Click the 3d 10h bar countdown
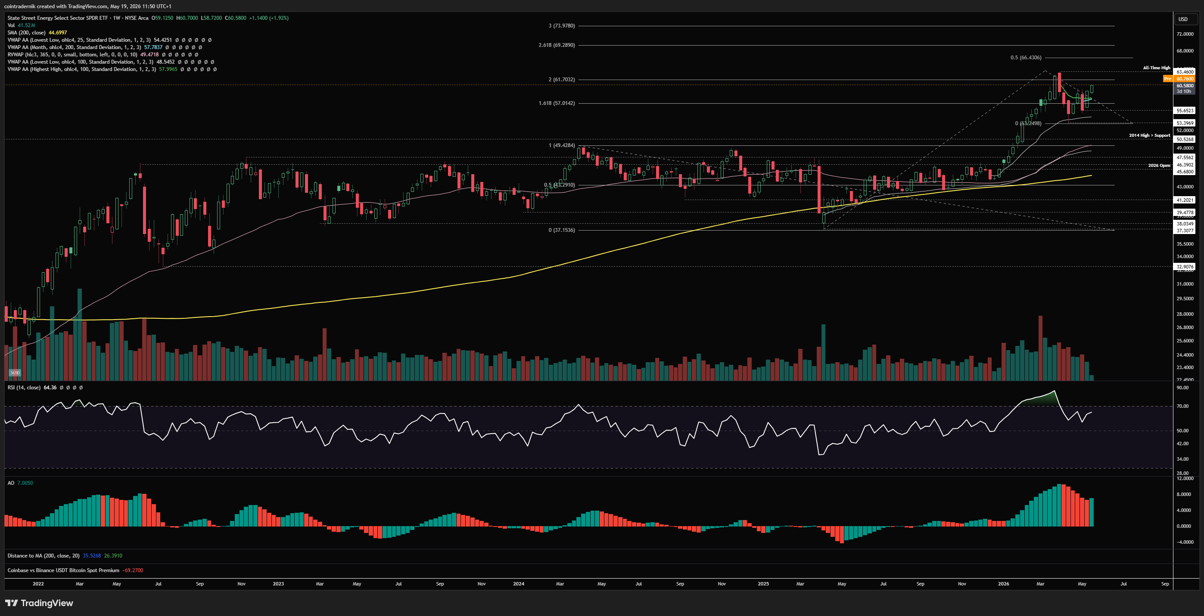 click(1184, 92)
